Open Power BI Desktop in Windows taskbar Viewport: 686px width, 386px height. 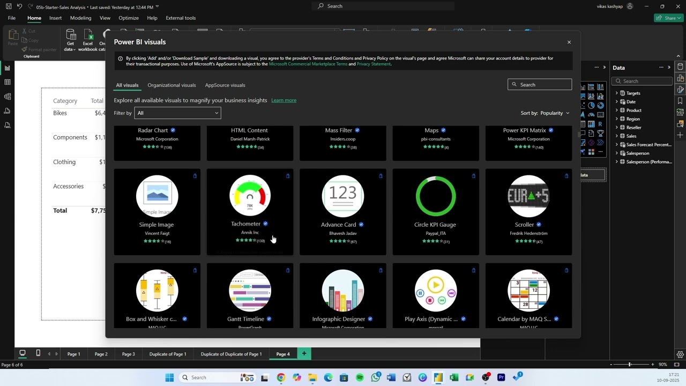[x=438, y=377]
